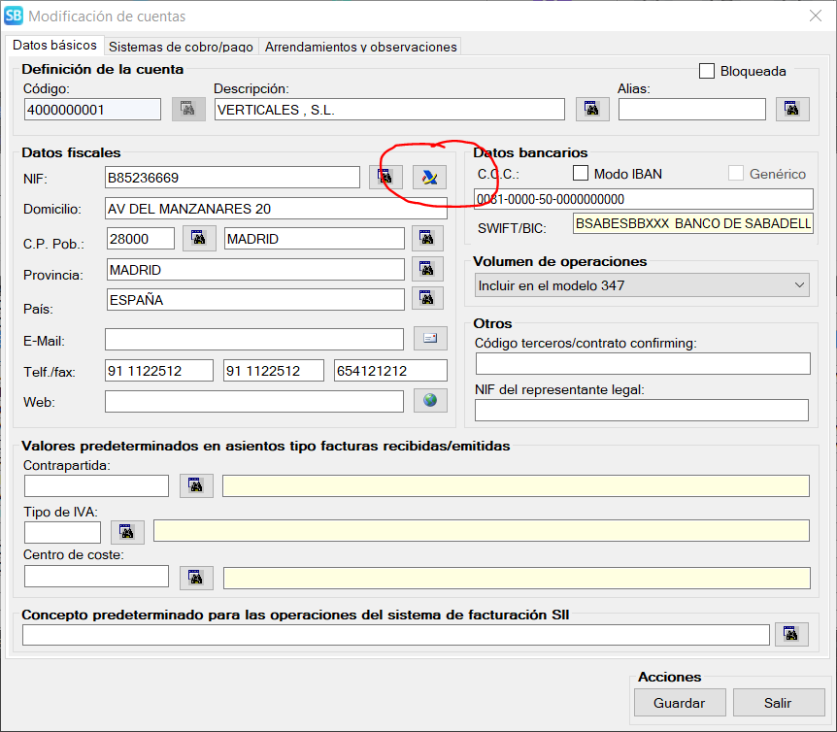
Task: Click the tax agency validation icon beside NIF
Action: coord(429,178)
